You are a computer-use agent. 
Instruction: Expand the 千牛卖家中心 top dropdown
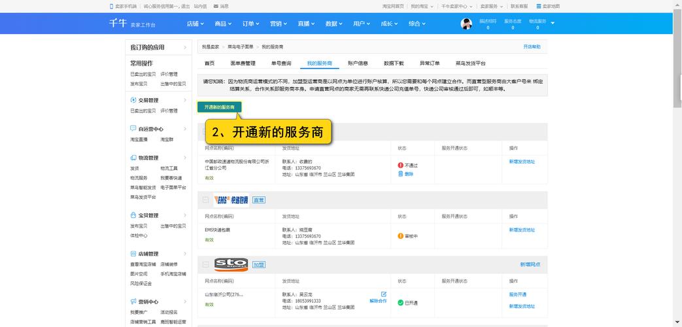[x=456, y=6]
